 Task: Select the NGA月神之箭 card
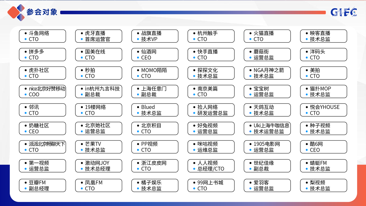267,73
